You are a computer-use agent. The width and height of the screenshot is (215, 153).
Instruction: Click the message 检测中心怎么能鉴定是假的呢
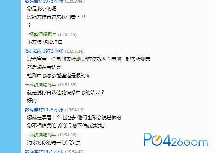click(x=59, y=75)
